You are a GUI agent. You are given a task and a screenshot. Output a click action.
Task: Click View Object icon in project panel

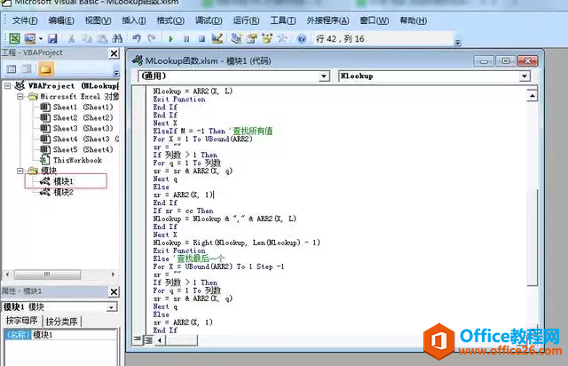[28, 69]
